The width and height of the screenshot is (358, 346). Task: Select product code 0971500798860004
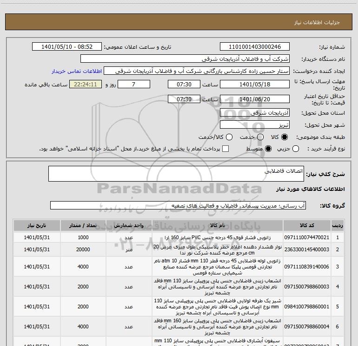(307, 326)
